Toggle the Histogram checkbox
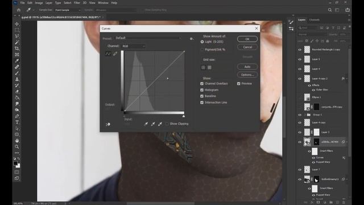The height and width of the screenshot is (205, 364). [202, 90]
